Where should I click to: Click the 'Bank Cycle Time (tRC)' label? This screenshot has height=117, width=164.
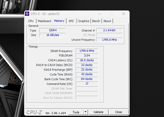pos(58,79)
